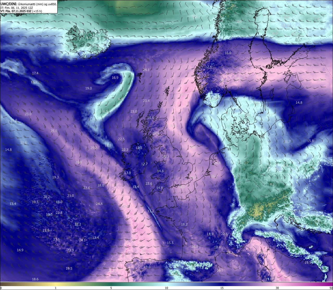Select the 11.6 map value
The image size is (333, 290).
point(23,143)
